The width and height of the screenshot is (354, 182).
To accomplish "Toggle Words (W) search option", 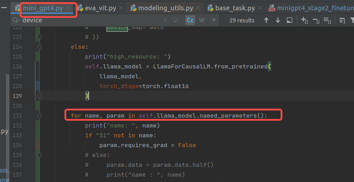I will click(202, 20).
